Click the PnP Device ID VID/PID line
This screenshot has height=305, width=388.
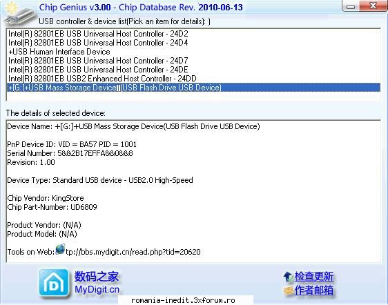(x=72, y=144)
